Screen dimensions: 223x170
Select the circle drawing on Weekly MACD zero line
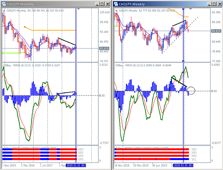(x=191, y=91)
